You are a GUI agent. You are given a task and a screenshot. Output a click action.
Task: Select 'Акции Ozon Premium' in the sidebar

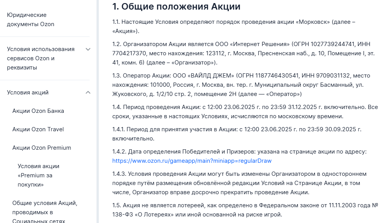click(x=42, y=148)
